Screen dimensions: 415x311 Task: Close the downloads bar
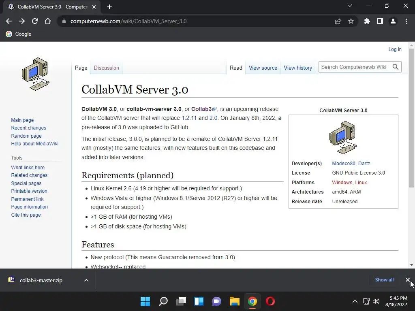[408, 280]
